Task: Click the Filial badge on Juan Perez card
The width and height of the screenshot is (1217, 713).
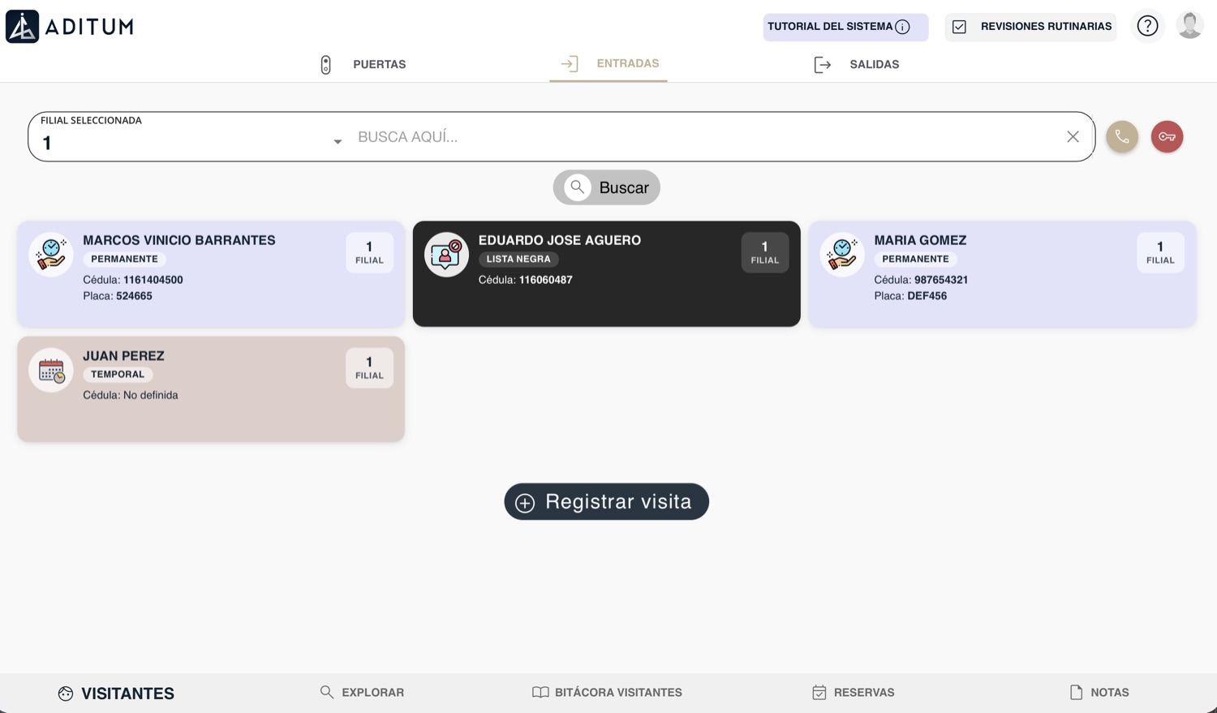Action: pos(369,368)
